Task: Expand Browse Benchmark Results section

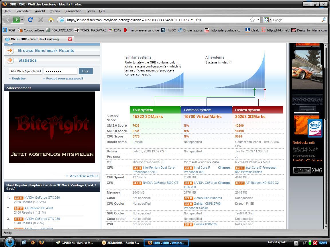Action: (52, 51)
